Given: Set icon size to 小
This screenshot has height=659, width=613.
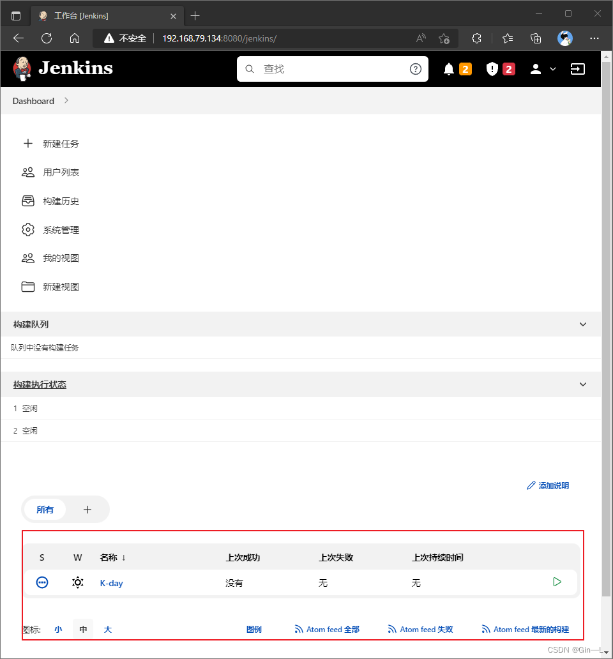Looking at the screenshot, I should [x=58, y=630].
